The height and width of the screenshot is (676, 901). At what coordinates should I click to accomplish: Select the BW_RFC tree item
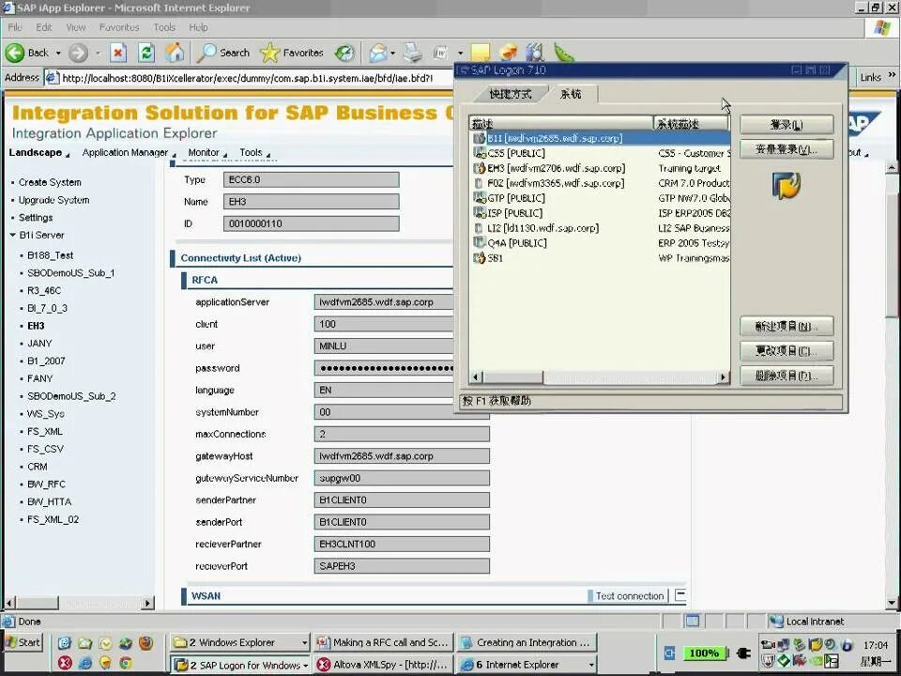tap(46, 484)
